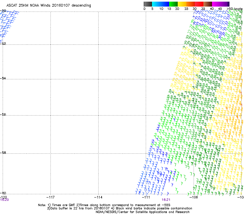This screenshot has height=214, width=244.
Task: Click the '-117' longitude axis label
Action: coord(50,197)
